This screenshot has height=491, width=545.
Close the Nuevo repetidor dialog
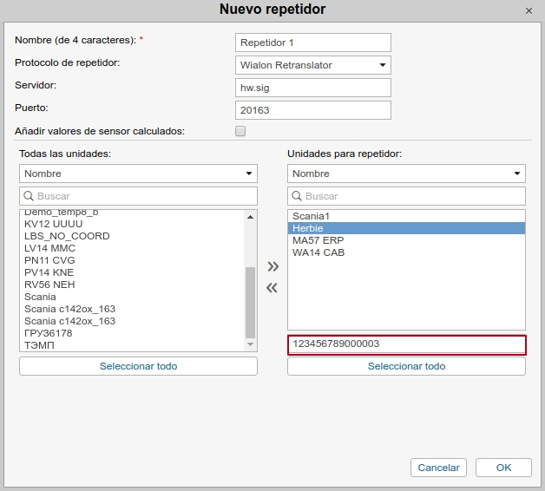pos(529,10)
